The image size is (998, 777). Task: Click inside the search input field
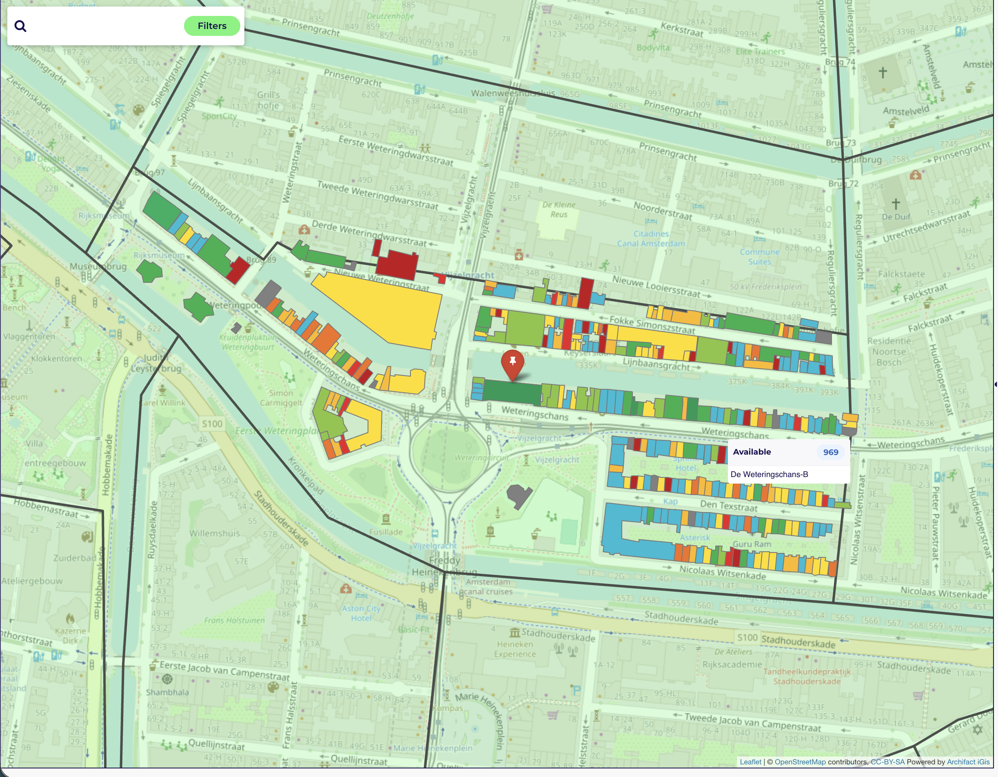105,26
